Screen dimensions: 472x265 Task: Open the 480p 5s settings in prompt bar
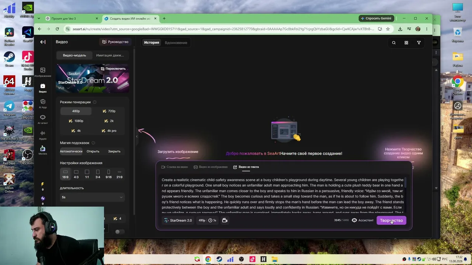[207, 220]
